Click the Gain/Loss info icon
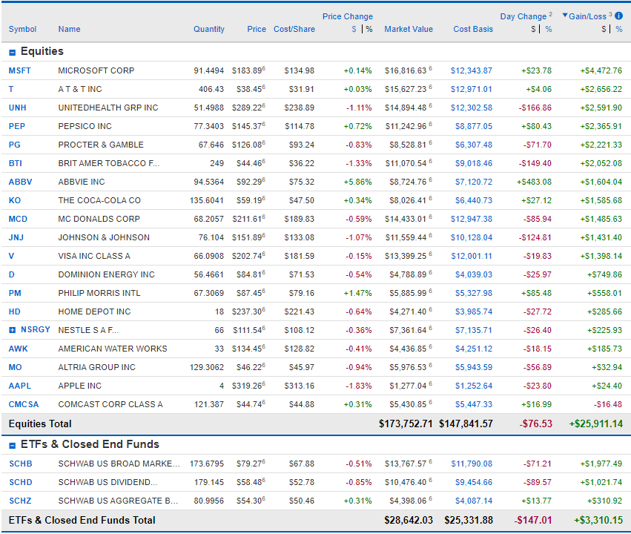This screenshot has width=631, height=534. click(619, 16)
